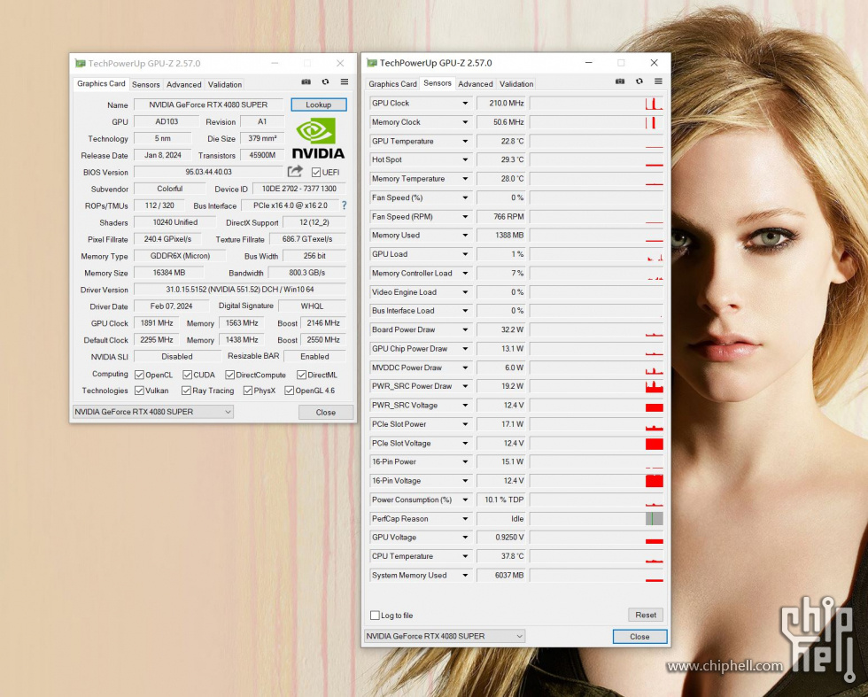
Task: Click the NVIDIA logo image
Action: click(x=318, y=138)
